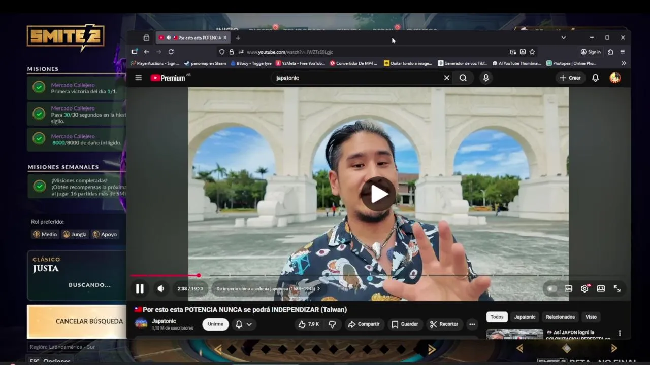The image size is (650, 365).
Task: Open the Y2Meta bookmark
Action: (300, 63)
